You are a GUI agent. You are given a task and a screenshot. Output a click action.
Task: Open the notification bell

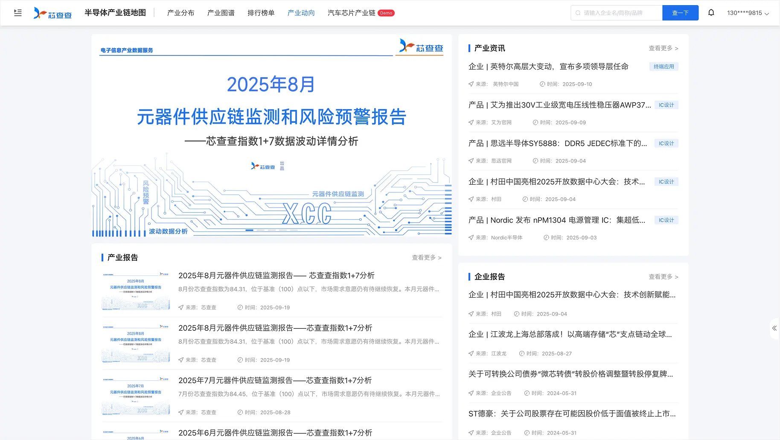[711, 13]
